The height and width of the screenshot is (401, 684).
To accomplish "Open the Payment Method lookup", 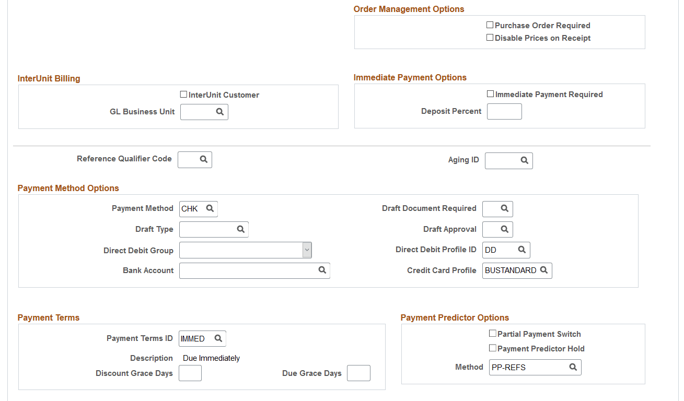I will tap(211, 209).
